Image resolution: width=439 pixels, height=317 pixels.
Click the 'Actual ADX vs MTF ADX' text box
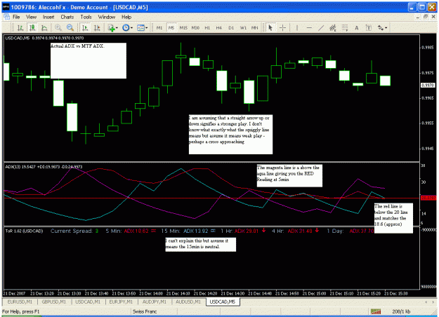(x=89, y=60)
